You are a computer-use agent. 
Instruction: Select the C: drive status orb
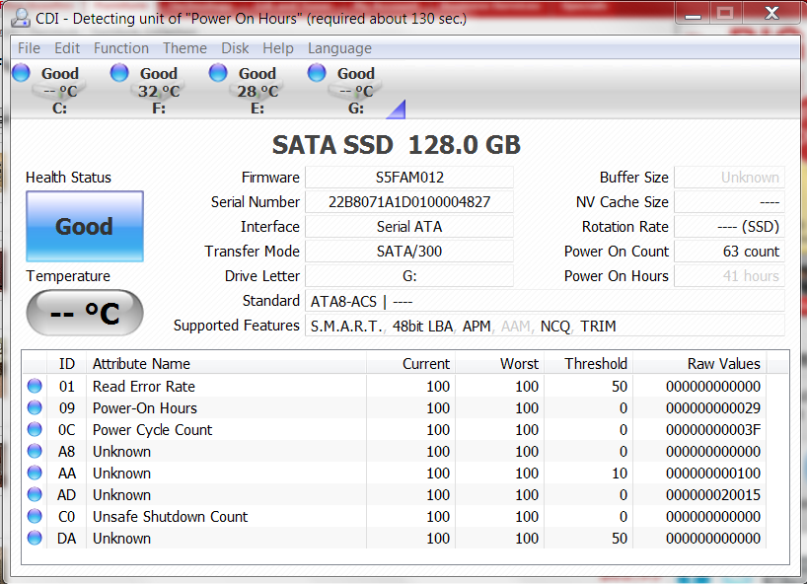click(21, 72)
